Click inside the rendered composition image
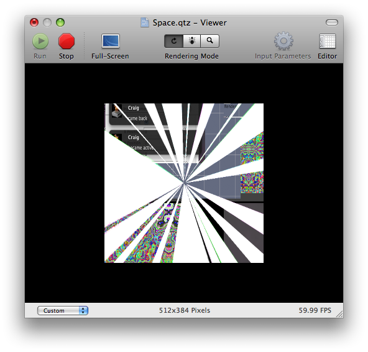This screenshot has width=368, height=352. point(184,183)
